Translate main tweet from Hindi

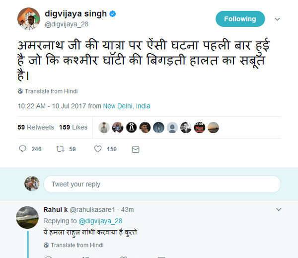point(51,91)
